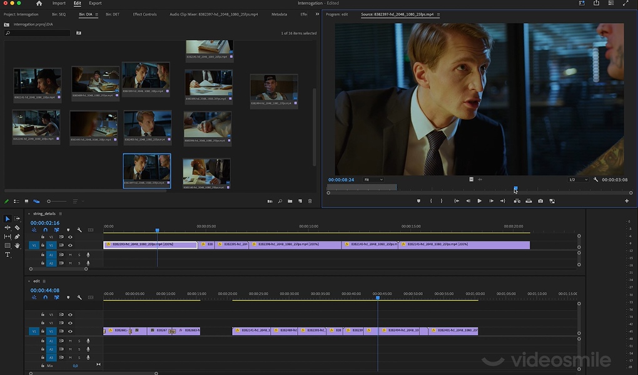The width and height of the screenshot is (638, 375).
Task: Step back one frame in Source monitor
Action: click(x=468, y=201)
